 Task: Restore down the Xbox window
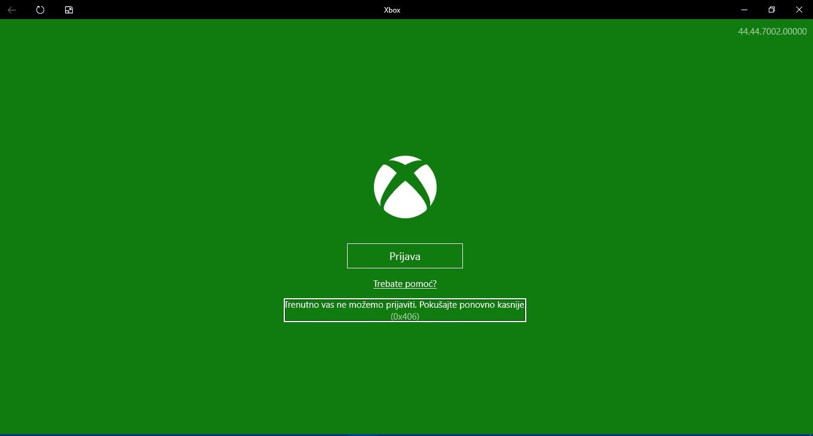[772, 10]
